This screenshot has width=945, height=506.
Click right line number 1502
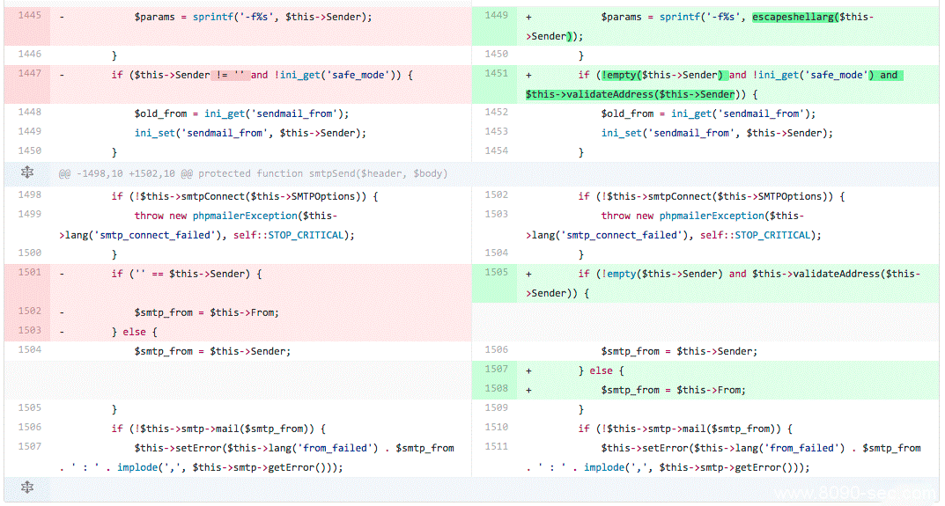(496, 194)
